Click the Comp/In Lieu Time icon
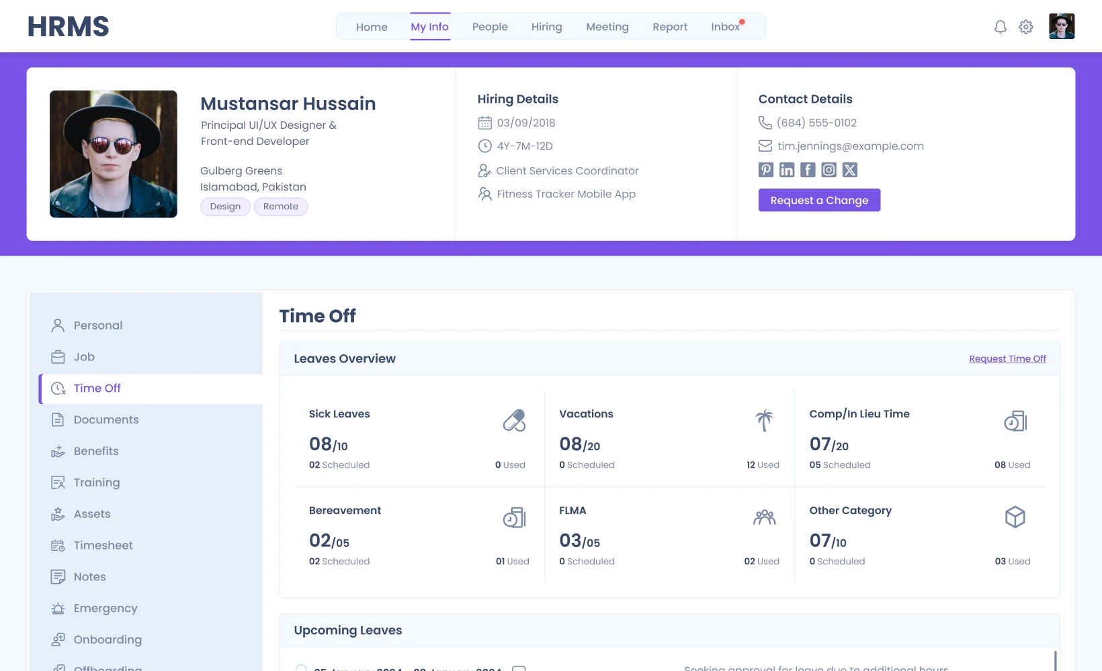Screen dimensions: 1102x671 (x=1015, y=421)
